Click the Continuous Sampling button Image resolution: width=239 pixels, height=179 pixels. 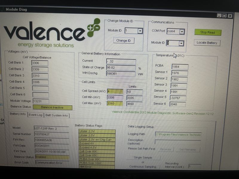coord(143,166)
